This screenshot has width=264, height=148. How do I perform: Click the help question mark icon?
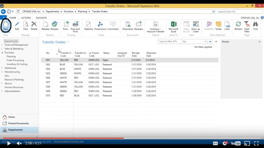point(262,18)
